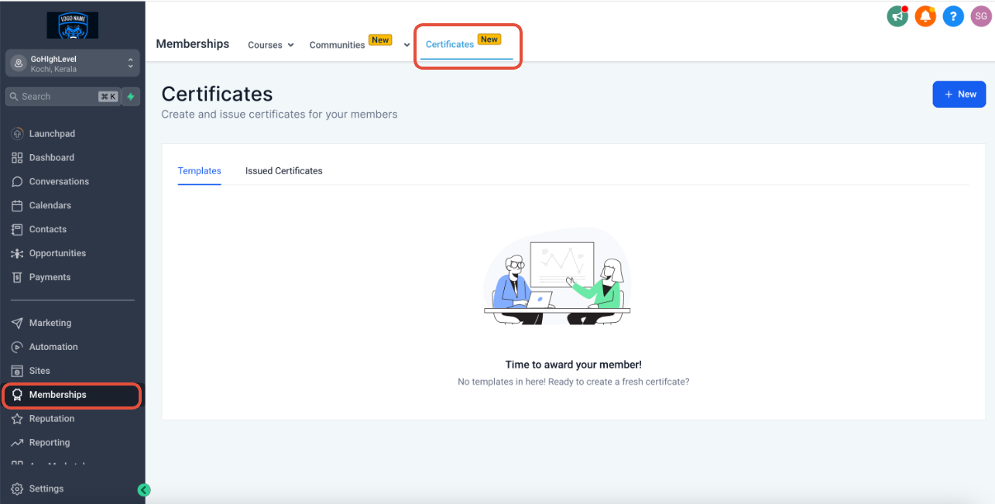
Task: Open the Certificates tab in top navigation
Action: [450, 45]
